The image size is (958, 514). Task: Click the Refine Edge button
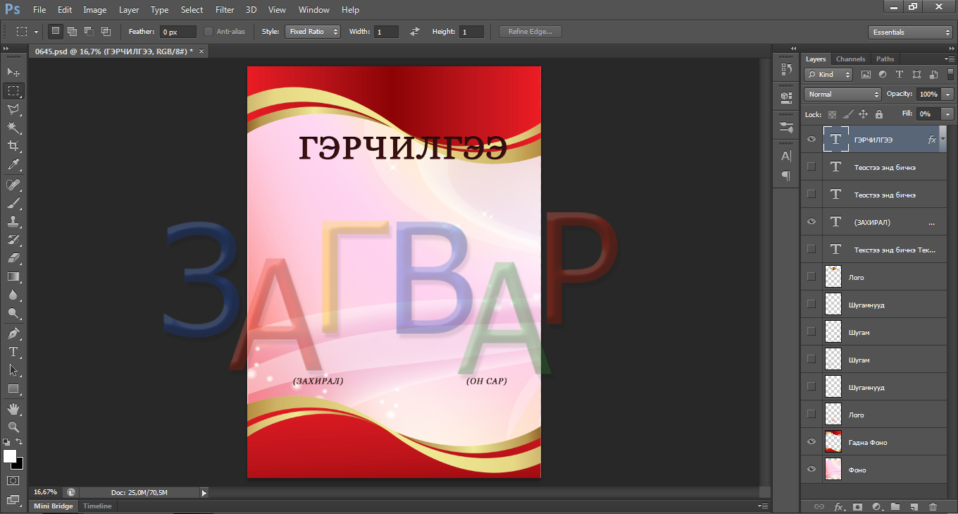[x=530, y=32]
